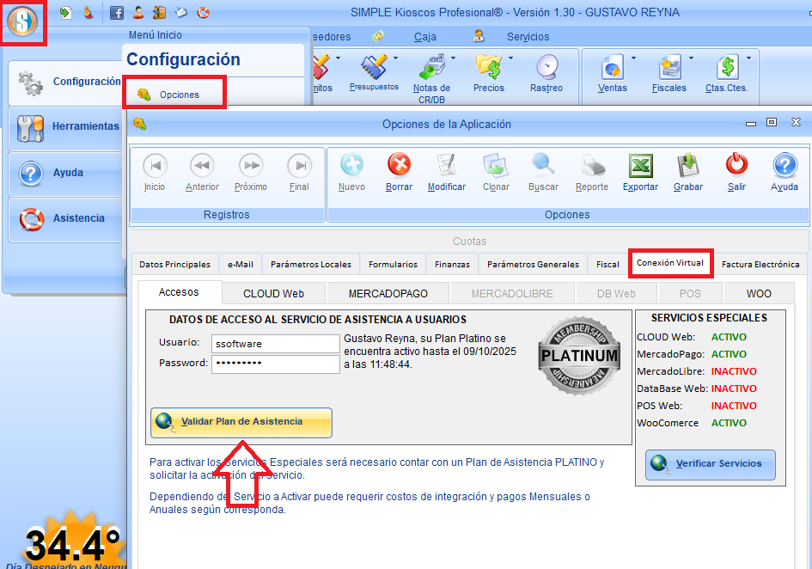Image resolution: width=812 pixels, height=569 pixels.
Task: Click the Exportar Excel icon
Action: coord(640,165)
